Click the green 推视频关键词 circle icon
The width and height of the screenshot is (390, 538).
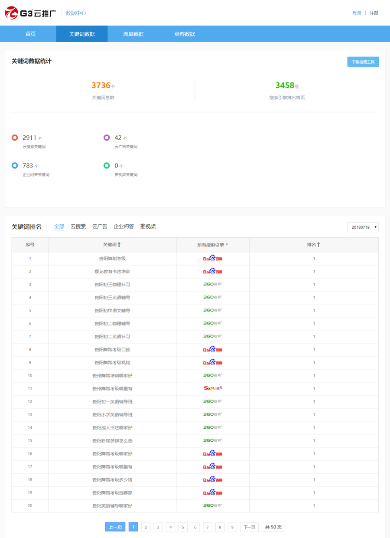[107, 165]
